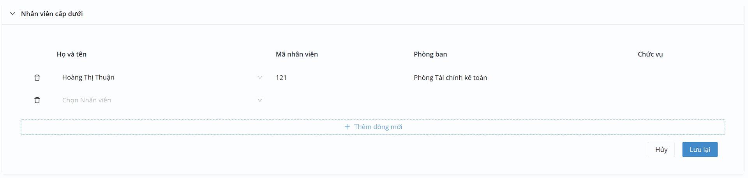
Task: Open the Hoàng Thị Thuận employee dropdown
Action: pyautogui.click(x=160, y=78)
